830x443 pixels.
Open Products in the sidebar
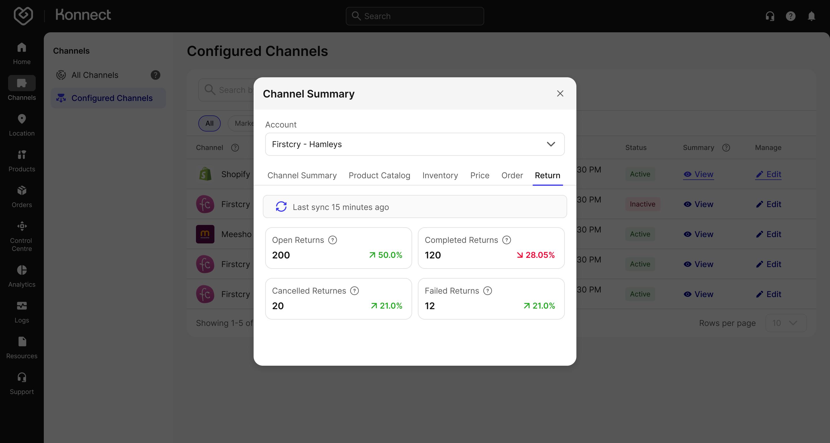click(22, 161)
